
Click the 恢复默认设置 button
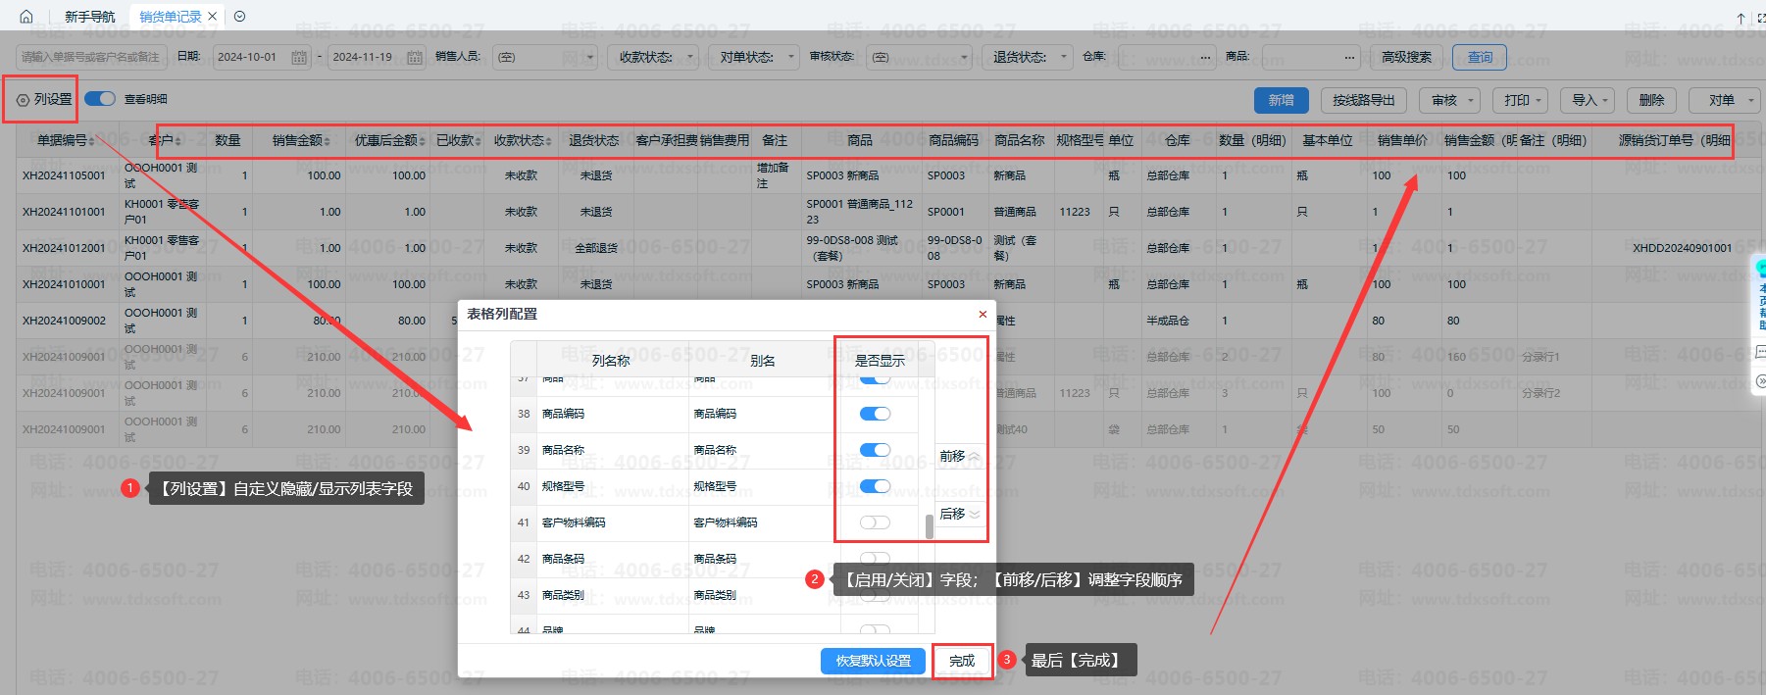[873, 662]
